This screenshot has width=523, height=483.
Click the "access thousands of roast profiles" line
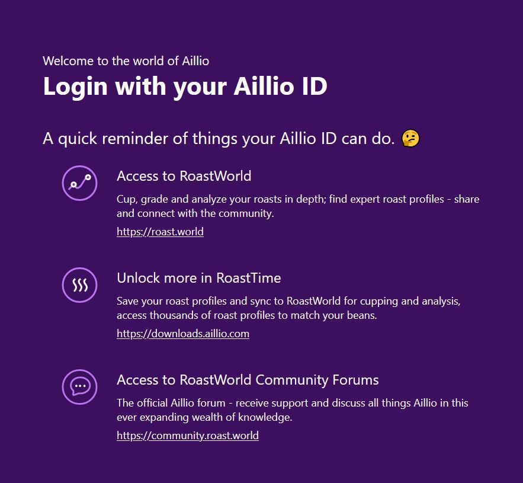246,315
